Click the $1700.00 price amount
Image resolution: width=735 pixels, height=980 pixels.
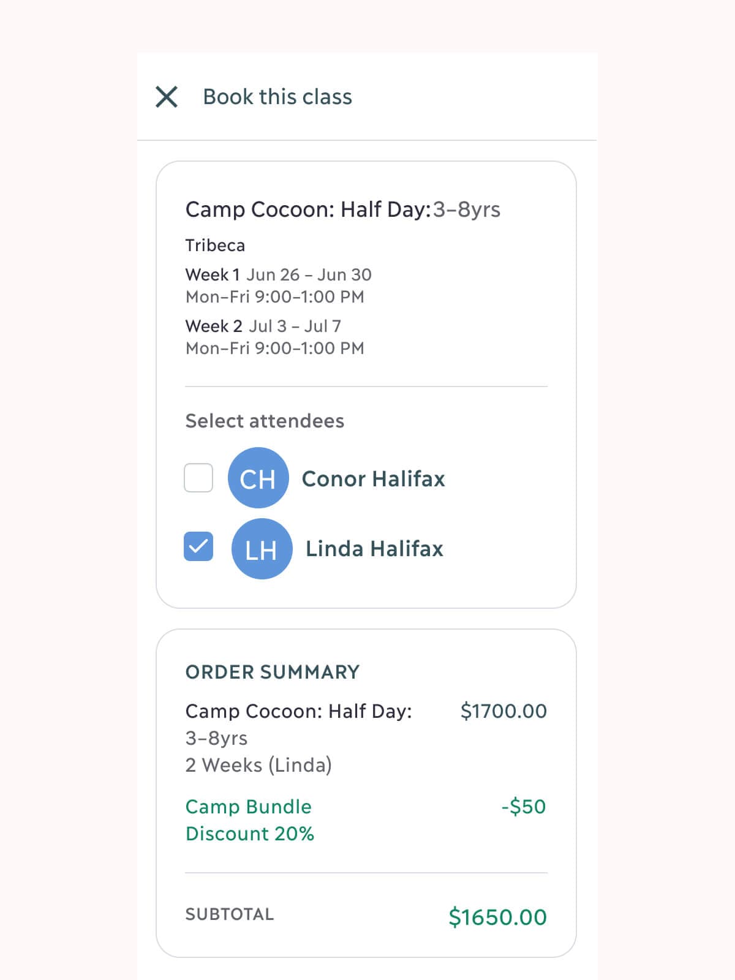pos(503,711)
